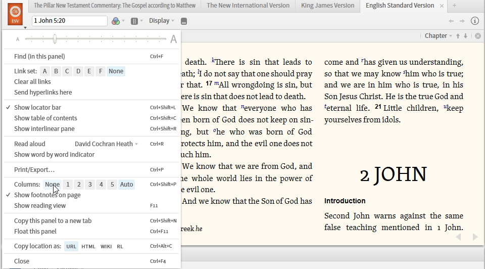Select link set C

[67, 71]
